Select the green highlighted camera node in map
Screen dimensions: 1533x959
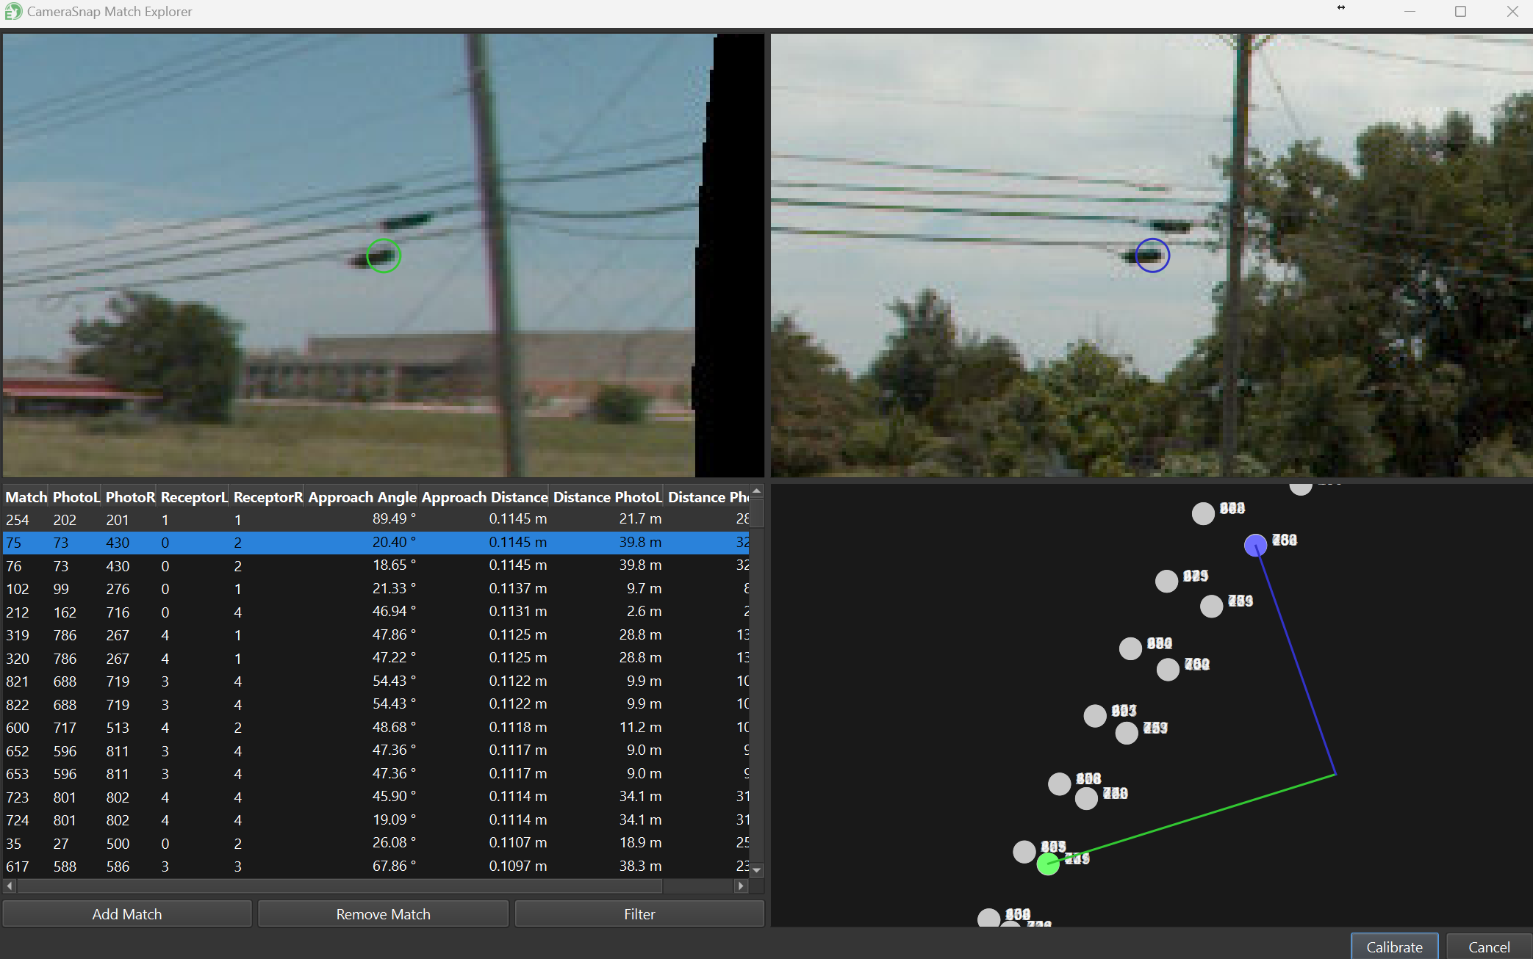click(1048, 864)
